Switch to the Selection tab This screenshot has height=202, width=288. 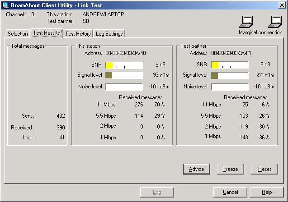(18, 34)
